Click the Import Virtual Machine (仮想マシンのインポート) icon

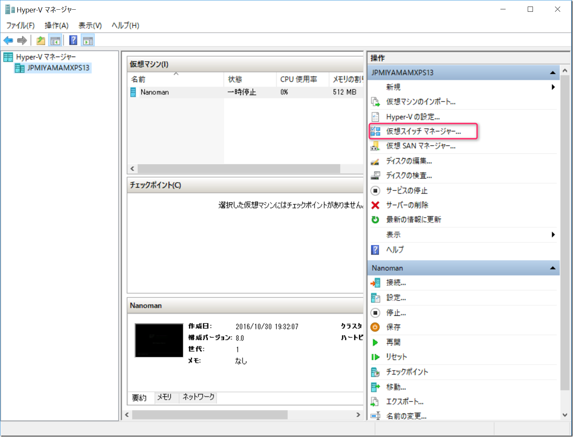[x=375, y=102]
